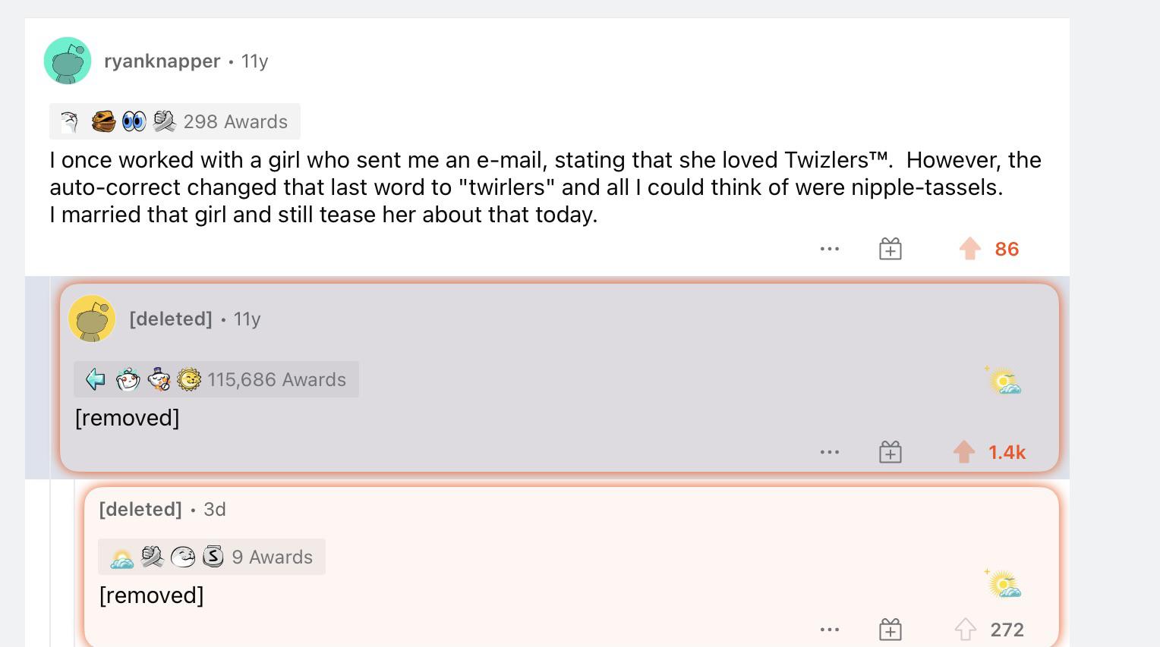Toggle the upvote arrow showing 86

(969, 248)
